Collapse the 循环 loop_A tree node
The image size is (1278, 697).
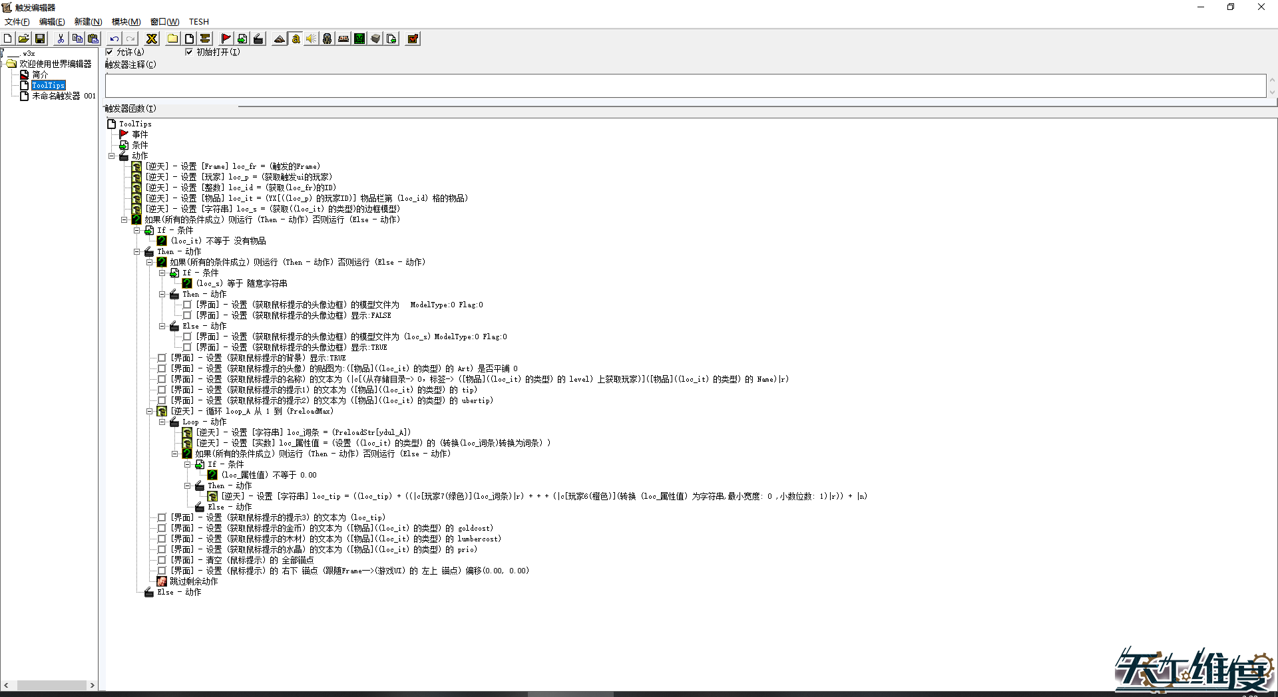pyautogui.click(x=150, y=412)
